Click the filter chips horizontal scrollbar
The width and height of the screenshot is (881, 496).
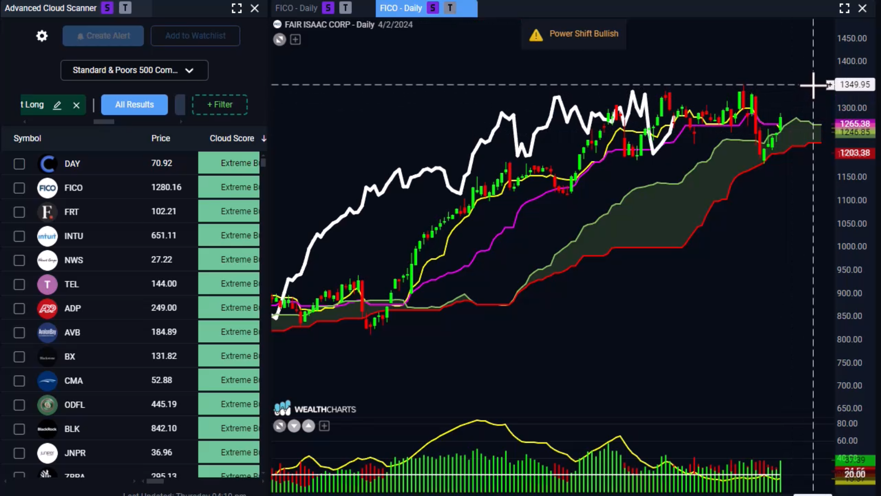104,122
